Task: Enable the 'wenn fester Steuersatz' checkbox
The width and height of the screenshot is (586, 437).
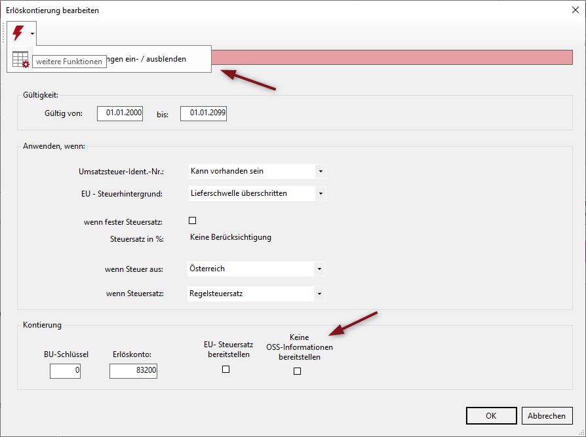Action: pos(193,221)
